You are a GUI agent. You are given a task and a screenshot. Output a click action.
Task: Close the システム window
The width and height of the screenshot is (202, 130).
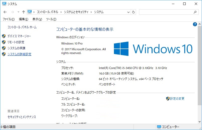(x=196, y=4)
